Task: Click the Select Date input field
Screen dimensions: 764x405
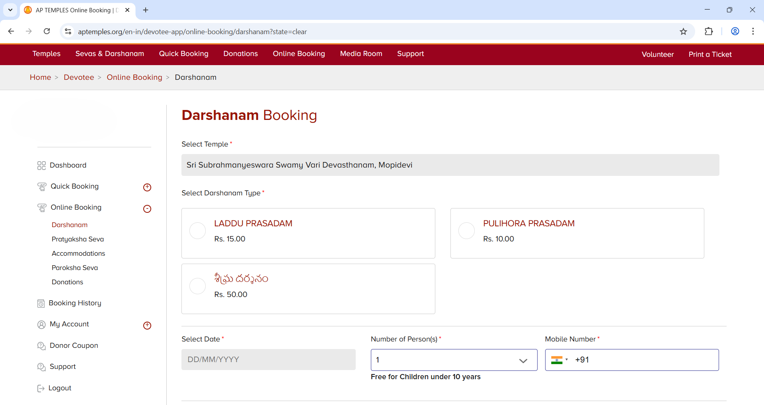Action: coord(268,360)
